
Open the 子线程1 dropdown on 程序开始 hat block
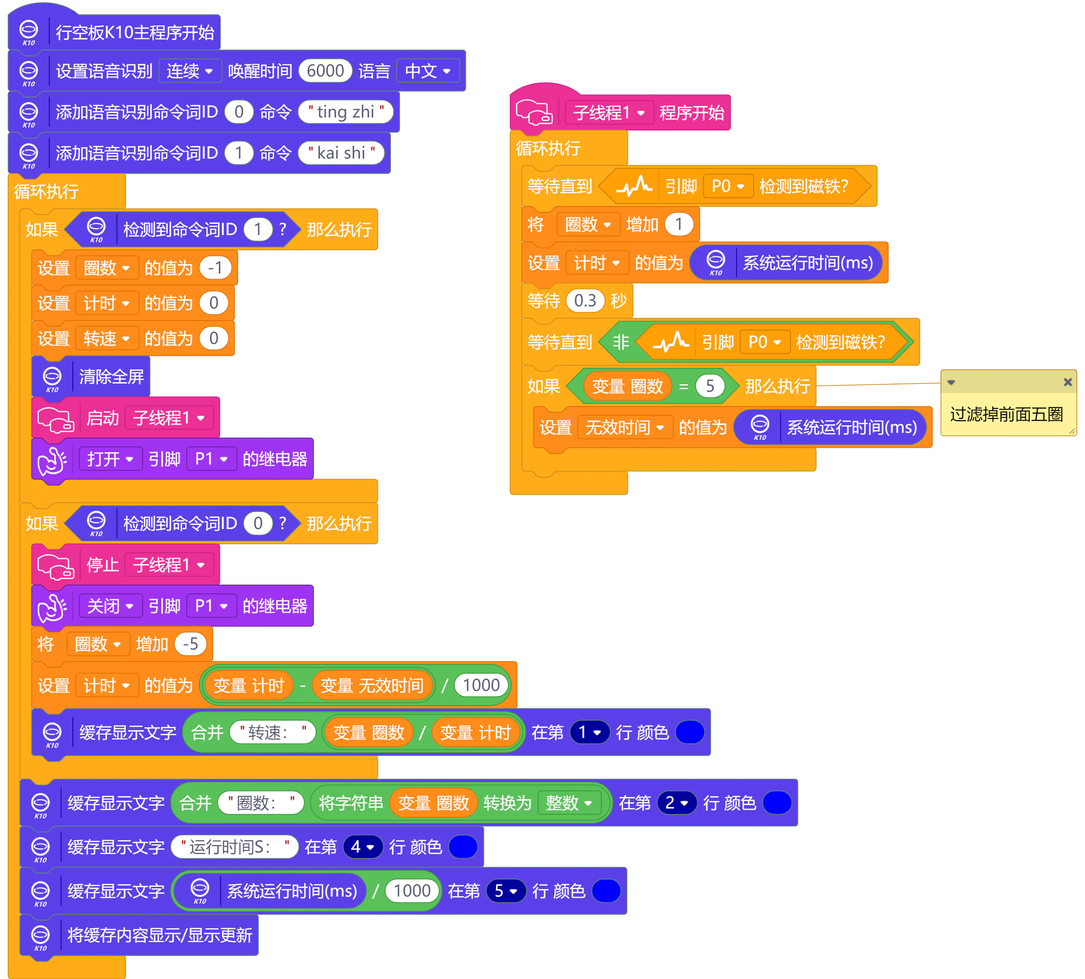[609, 113]
